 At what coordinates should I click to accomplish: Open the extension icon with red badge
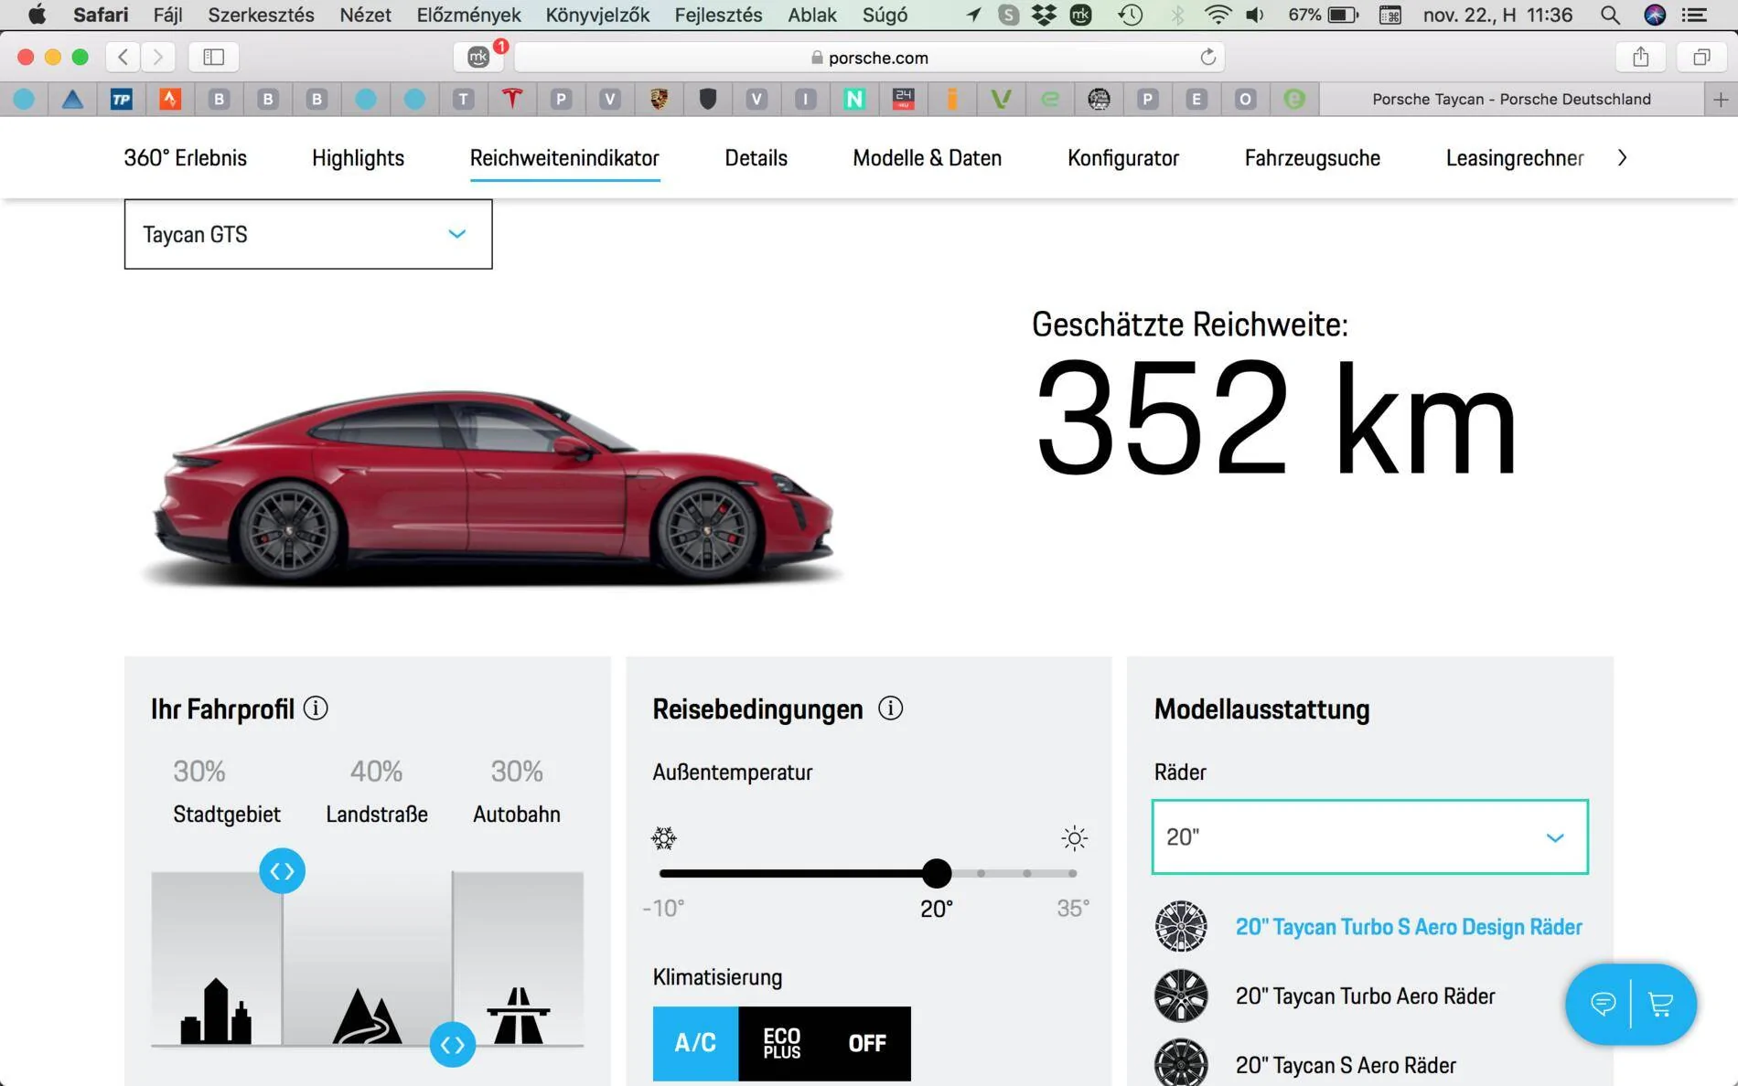479,57
